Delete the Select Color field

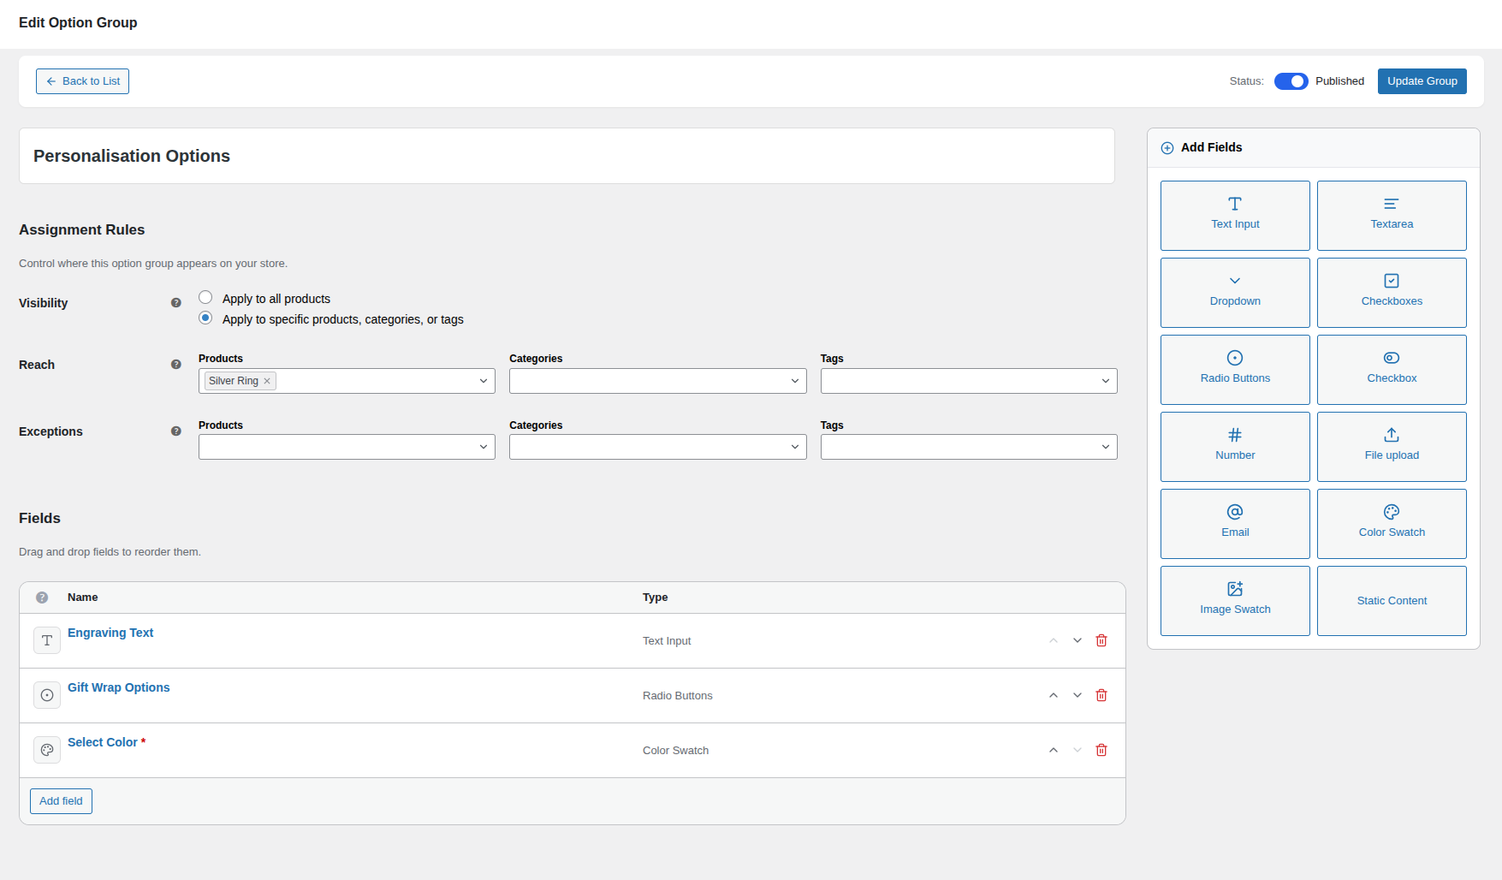tap(1101, 750)
